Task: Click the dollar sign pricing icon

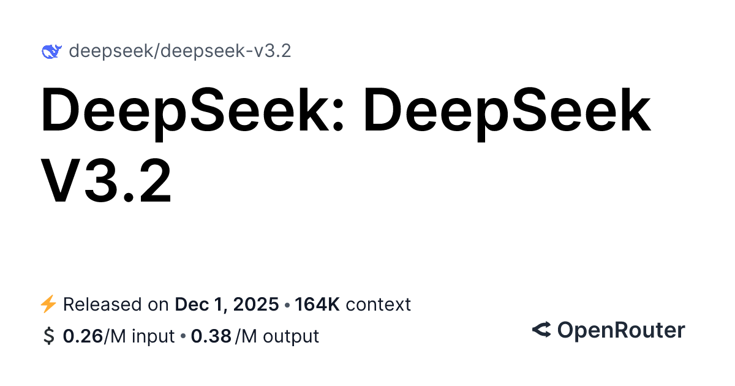Action: pyautogui.click(x=48, y=336)
